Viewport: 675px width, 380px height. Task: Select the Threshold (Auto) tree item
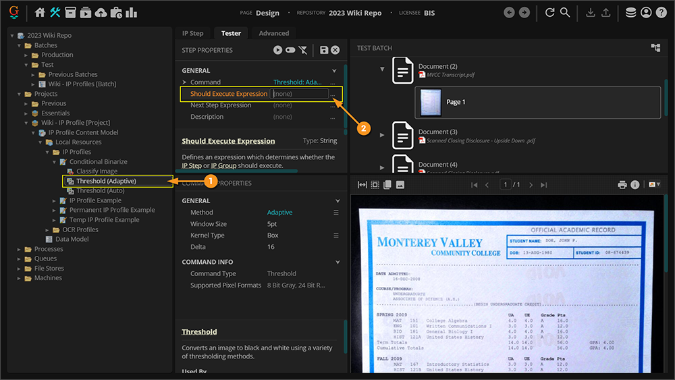[101, 190]
